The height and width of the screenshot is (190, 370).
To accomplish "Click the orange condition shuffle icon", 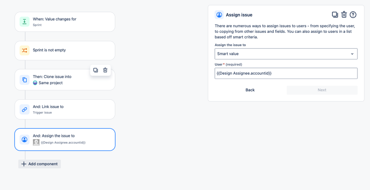I will pos(24,50).
